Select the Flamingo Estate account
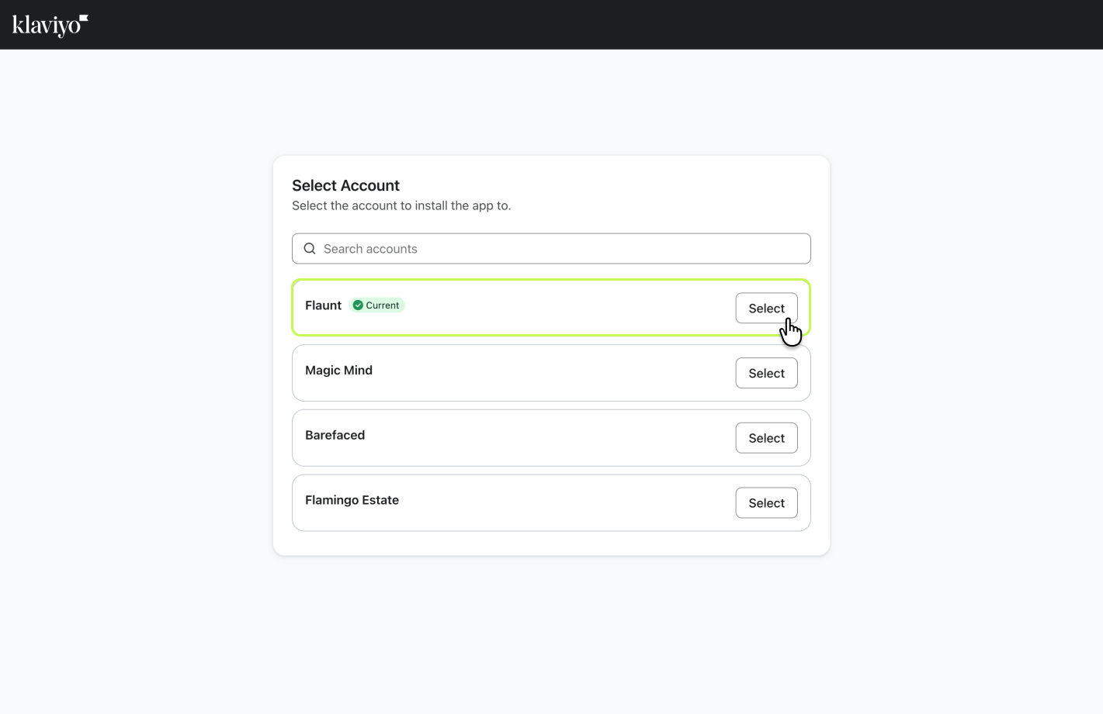 pyautogui.click(x=766, y=503)
